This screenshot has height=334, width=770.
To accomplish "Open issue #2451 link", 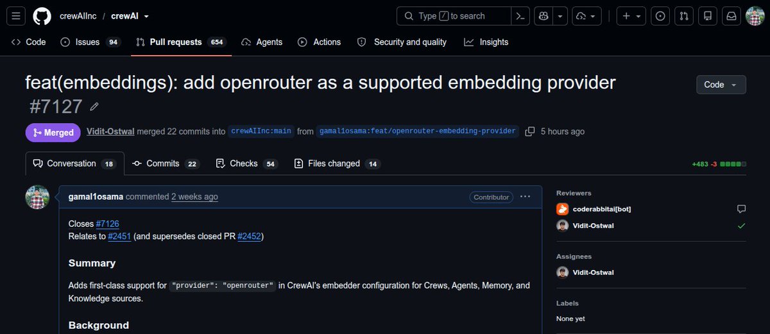I will (x=119, y=237).
